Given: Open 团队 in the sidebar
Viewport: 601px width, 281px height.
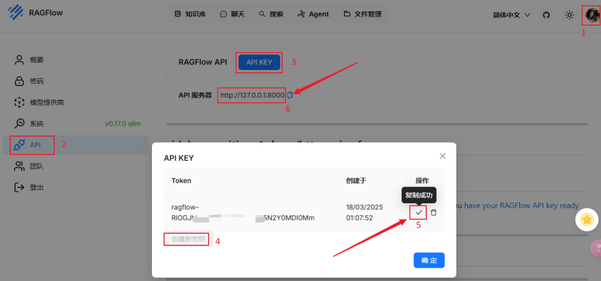Looking at the screenshot, I should (75, 166).
